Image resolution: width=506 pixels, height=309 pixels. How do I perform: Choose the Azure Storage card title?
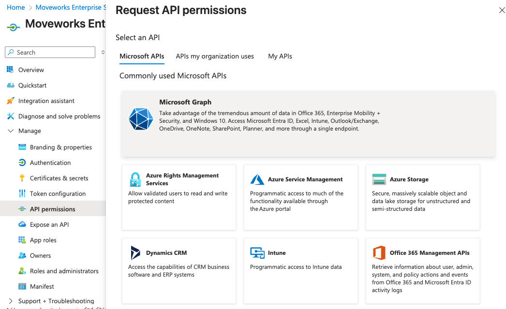(x=409, y=179)
